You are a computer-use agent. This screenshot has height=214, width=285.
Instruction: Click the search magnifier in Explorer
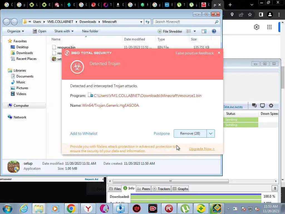pos(216,22)
